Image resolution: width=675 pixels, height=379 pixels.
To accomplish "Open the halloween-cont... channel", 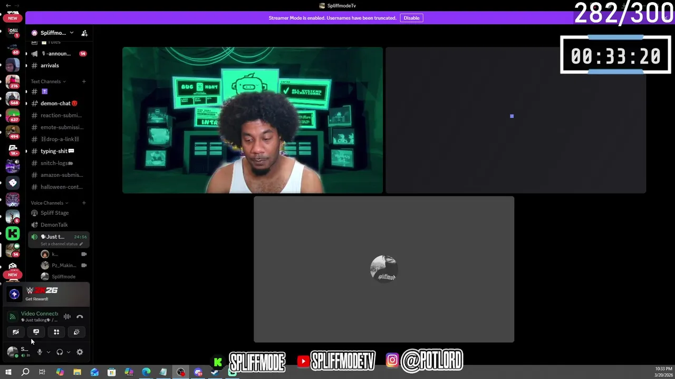I will point(58,187).
